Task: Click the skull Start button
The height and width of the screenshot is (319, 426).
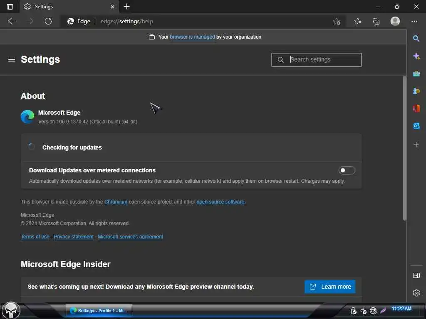Action: tap(11, 310)
